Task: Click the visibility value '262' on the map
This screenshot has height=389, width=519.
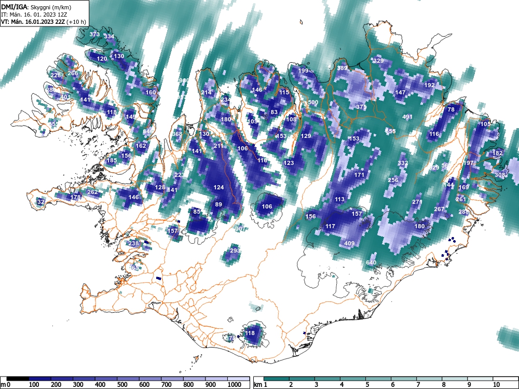Action: (93, 192)
